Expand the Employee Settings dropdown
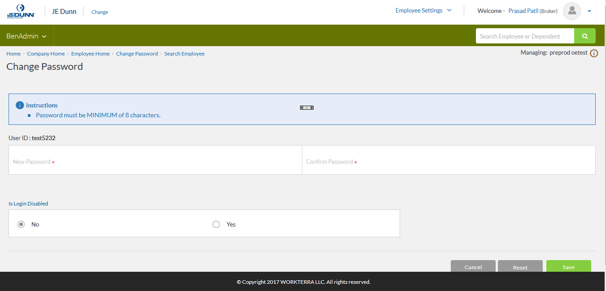 (423, 11)
